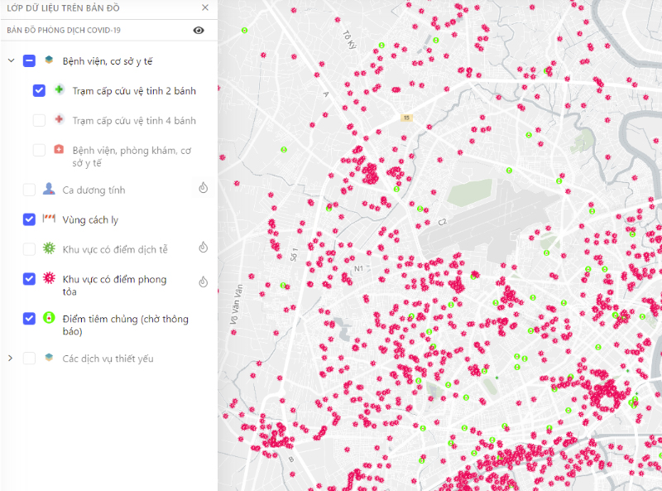Collapse the Bệnh viện, cơ sở y tế group
This screenshot has height=491, width=662.
11,60
